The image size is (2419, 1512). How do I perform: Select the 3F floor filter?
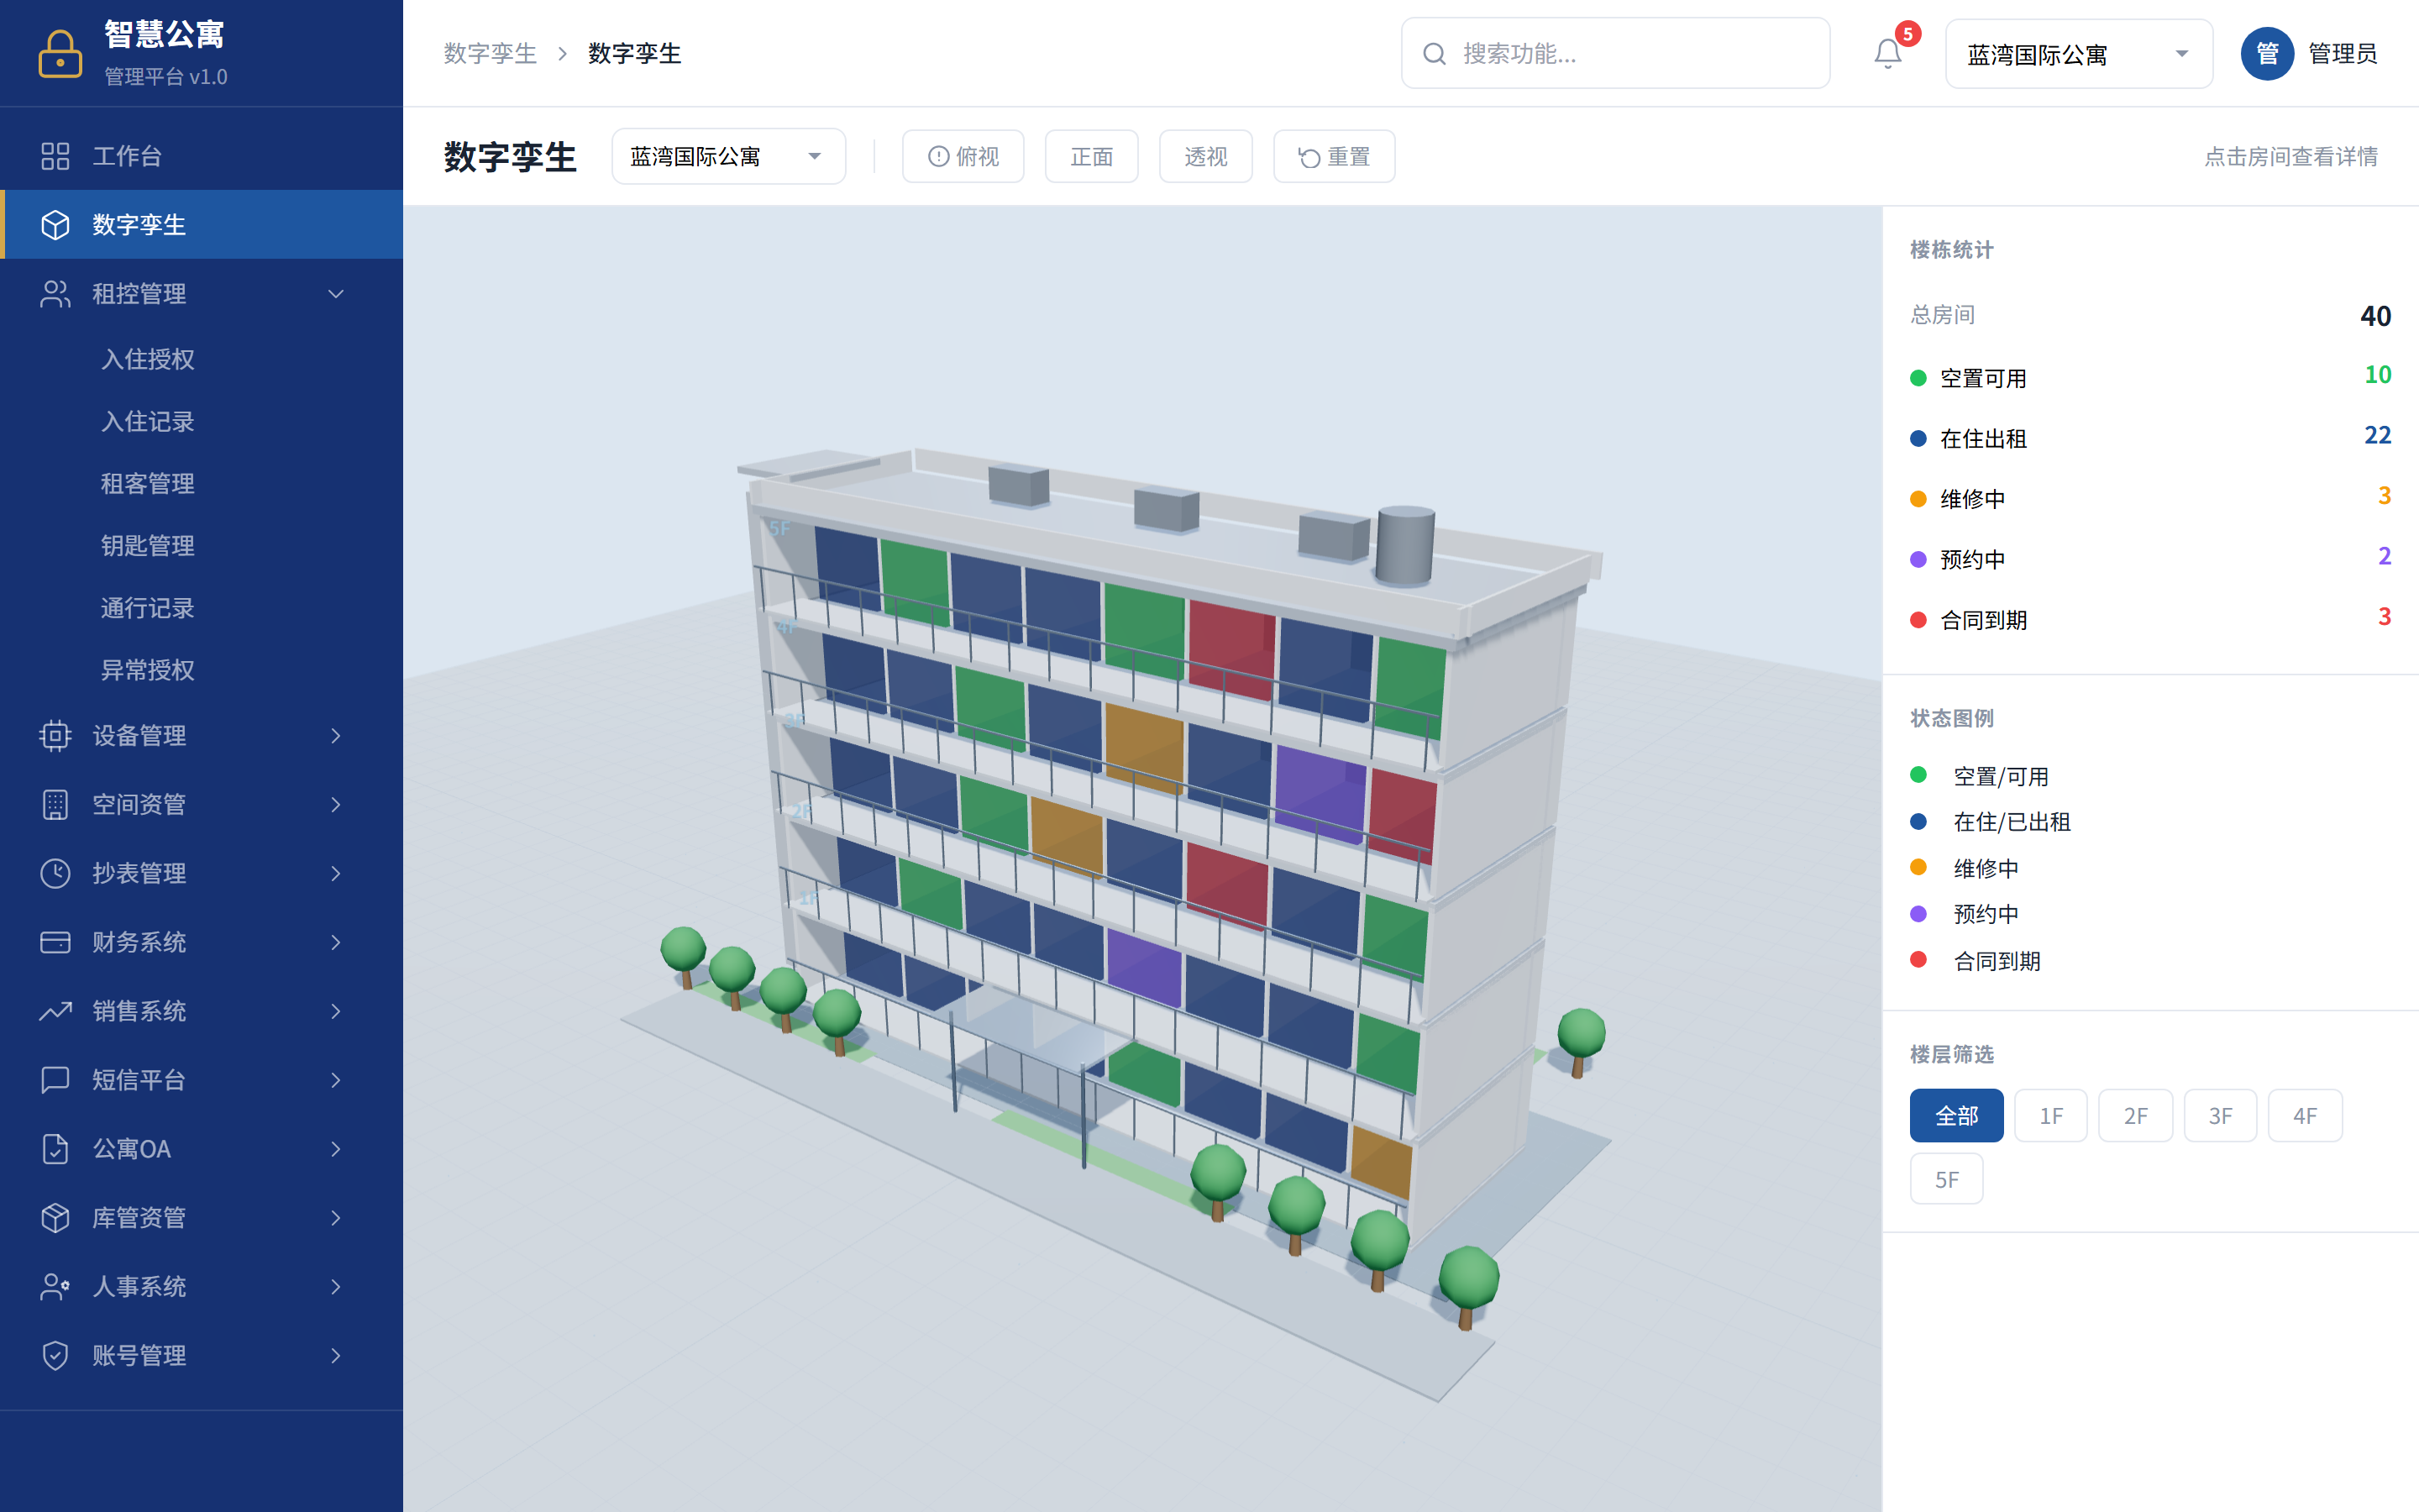click(2220, 1116)
